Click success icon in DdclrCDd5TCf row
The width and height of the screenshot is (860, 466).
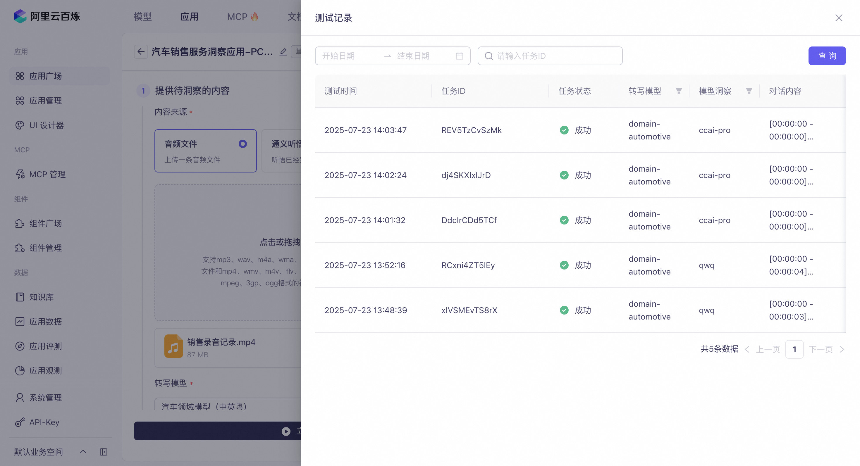click(x=564, y=220)
